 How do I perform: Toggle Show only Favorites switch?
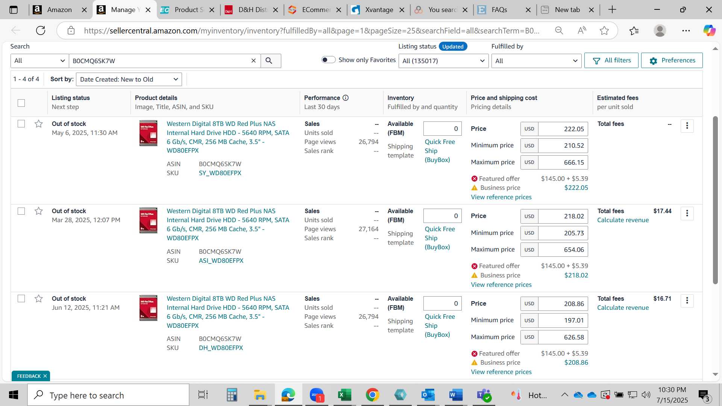pyautogui.click(x=328, y=60)
